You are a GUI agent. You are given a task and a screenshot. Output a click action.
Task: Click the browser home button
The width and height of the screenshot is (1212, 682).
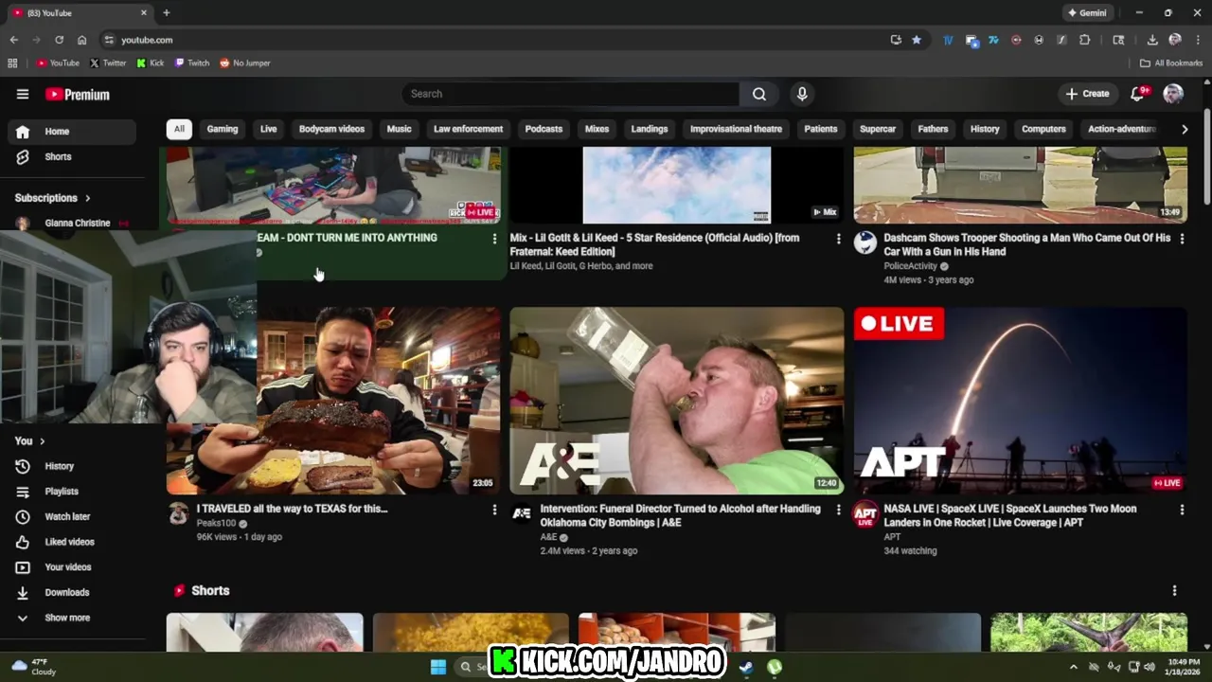click(81, 40)
